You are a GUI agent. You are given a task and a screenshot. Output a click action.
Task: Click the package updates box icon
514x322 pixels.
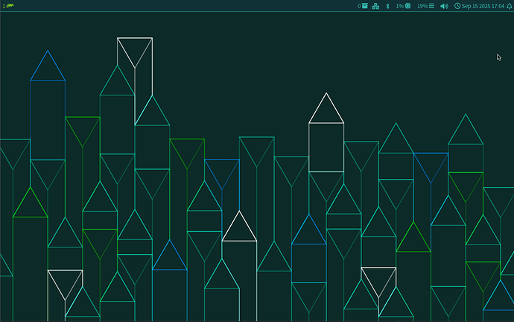(365, 6)
